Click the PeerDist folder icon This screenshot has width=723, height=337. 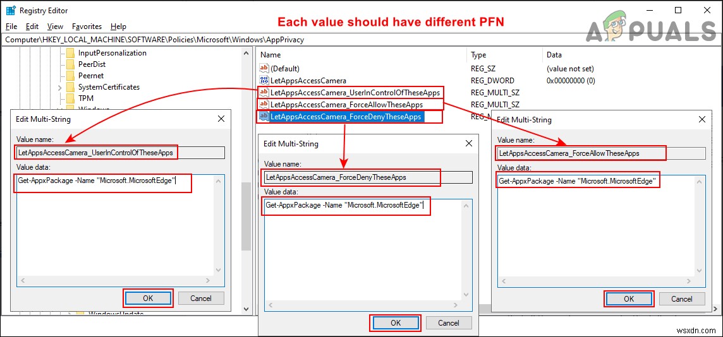click(x=70, y=64)
